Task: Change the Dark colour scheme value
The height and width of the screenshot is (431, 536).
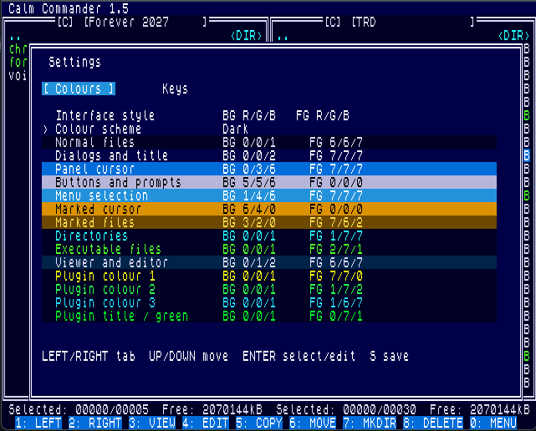Action: (235, 129)
